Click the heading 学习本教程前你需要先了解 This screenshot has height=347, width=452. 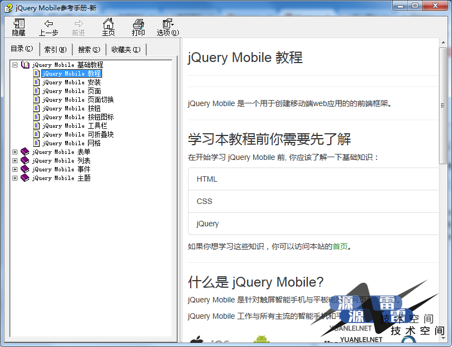269,139
